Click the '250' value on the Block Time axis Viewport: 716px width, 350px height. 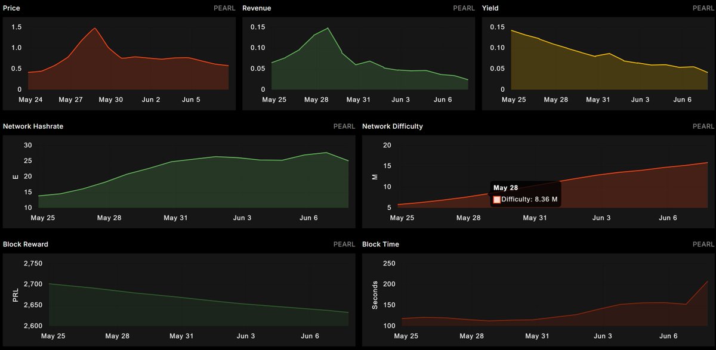tap(389, 264)
